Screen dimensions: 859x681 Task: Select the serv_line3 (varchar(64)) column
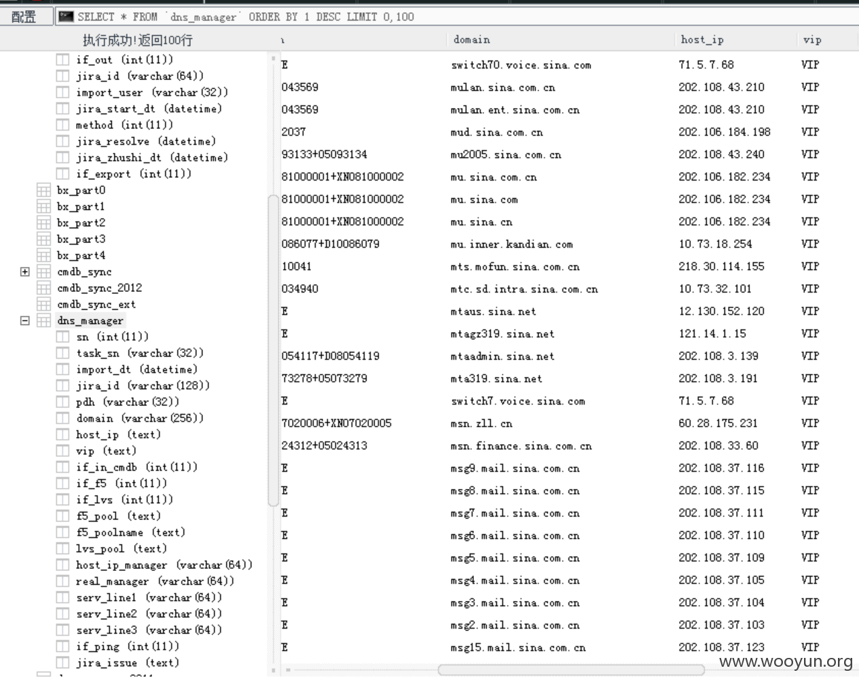click(x=149, y=630)
